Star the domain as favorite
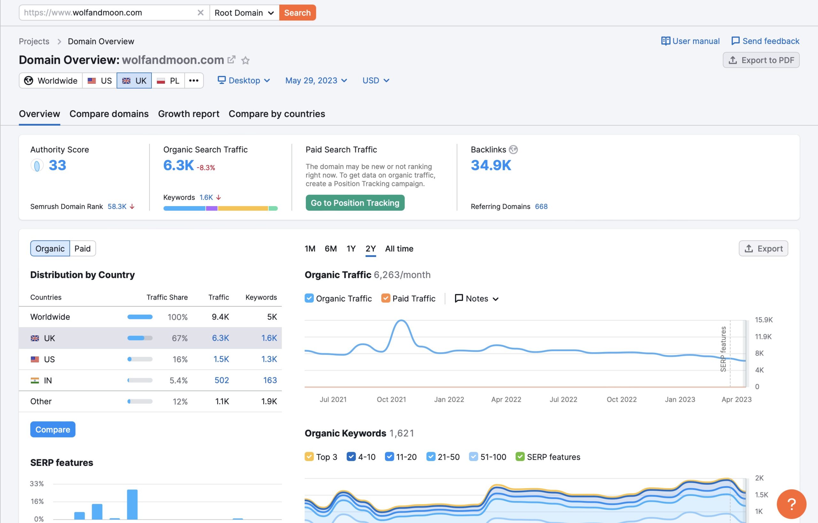Screen dimensions: 818x523 [245, 60]
